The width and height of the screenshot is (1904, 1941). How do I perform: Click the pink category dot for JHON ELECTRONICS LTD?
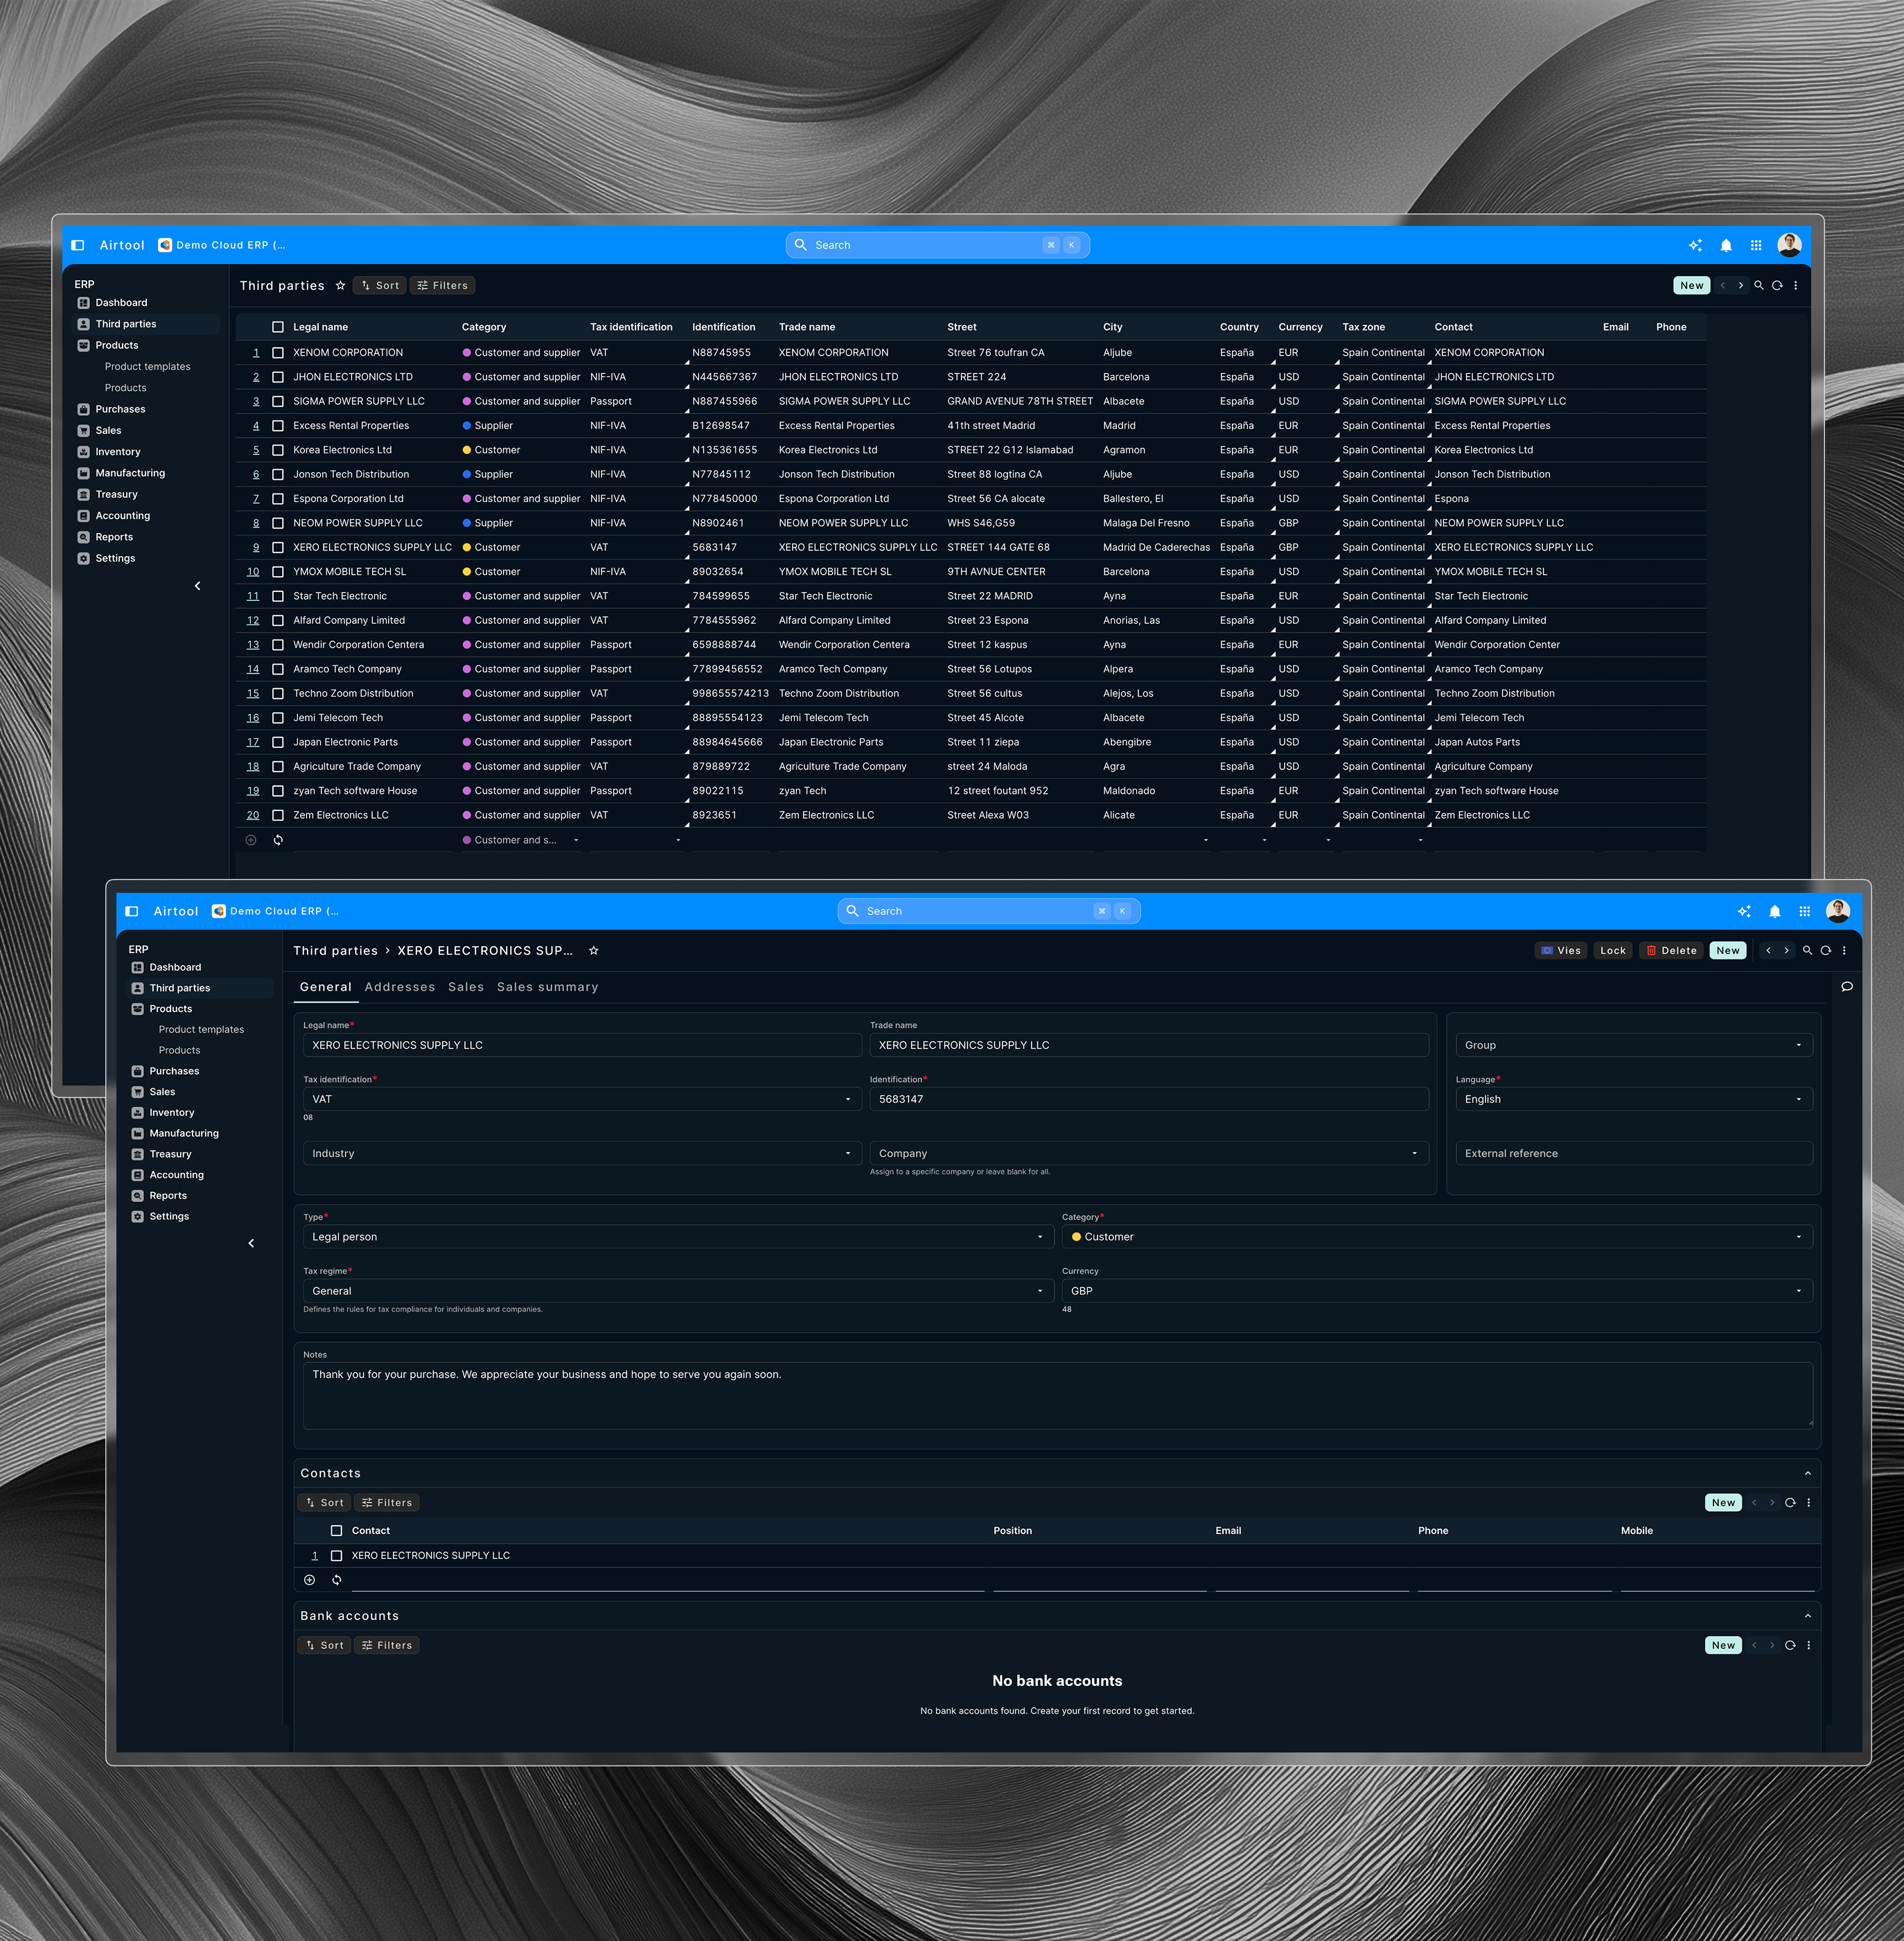coord(467,377)
